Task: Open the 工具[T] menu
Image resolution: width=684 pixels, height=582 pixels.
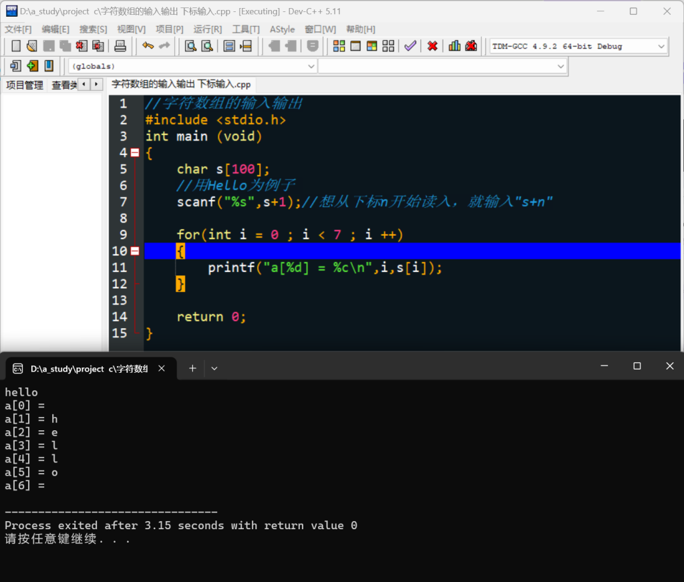Action: (x=246, y=29)
